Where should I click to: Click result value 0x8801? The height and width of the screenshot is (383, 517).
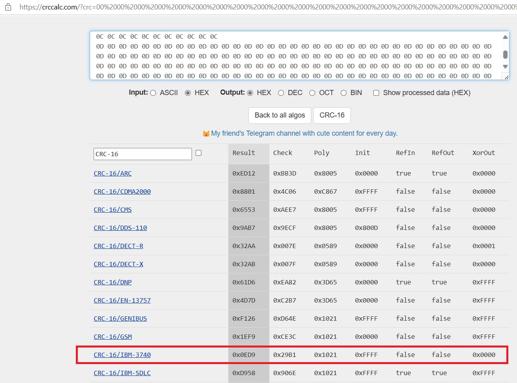click(244, 191)
